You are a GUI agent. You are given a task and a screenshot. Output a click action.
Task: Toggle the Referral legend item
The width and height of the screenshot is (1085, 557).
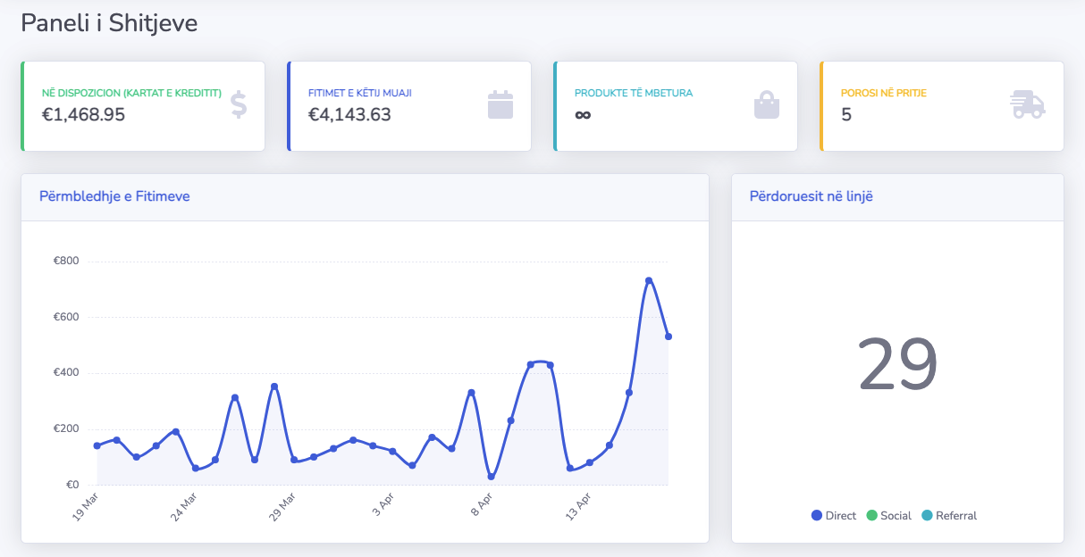[x=949, y=516]
